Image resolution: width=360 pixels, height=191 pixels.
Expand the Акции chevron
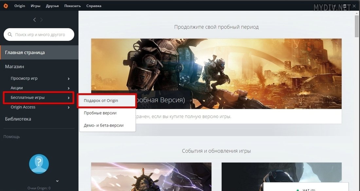pyautogui.click(x=69, y=88)
